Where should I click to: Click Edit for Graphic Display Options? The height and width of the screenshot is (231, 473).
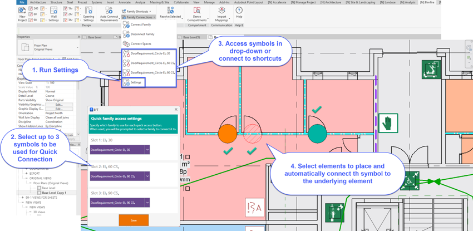click(59, 109)
